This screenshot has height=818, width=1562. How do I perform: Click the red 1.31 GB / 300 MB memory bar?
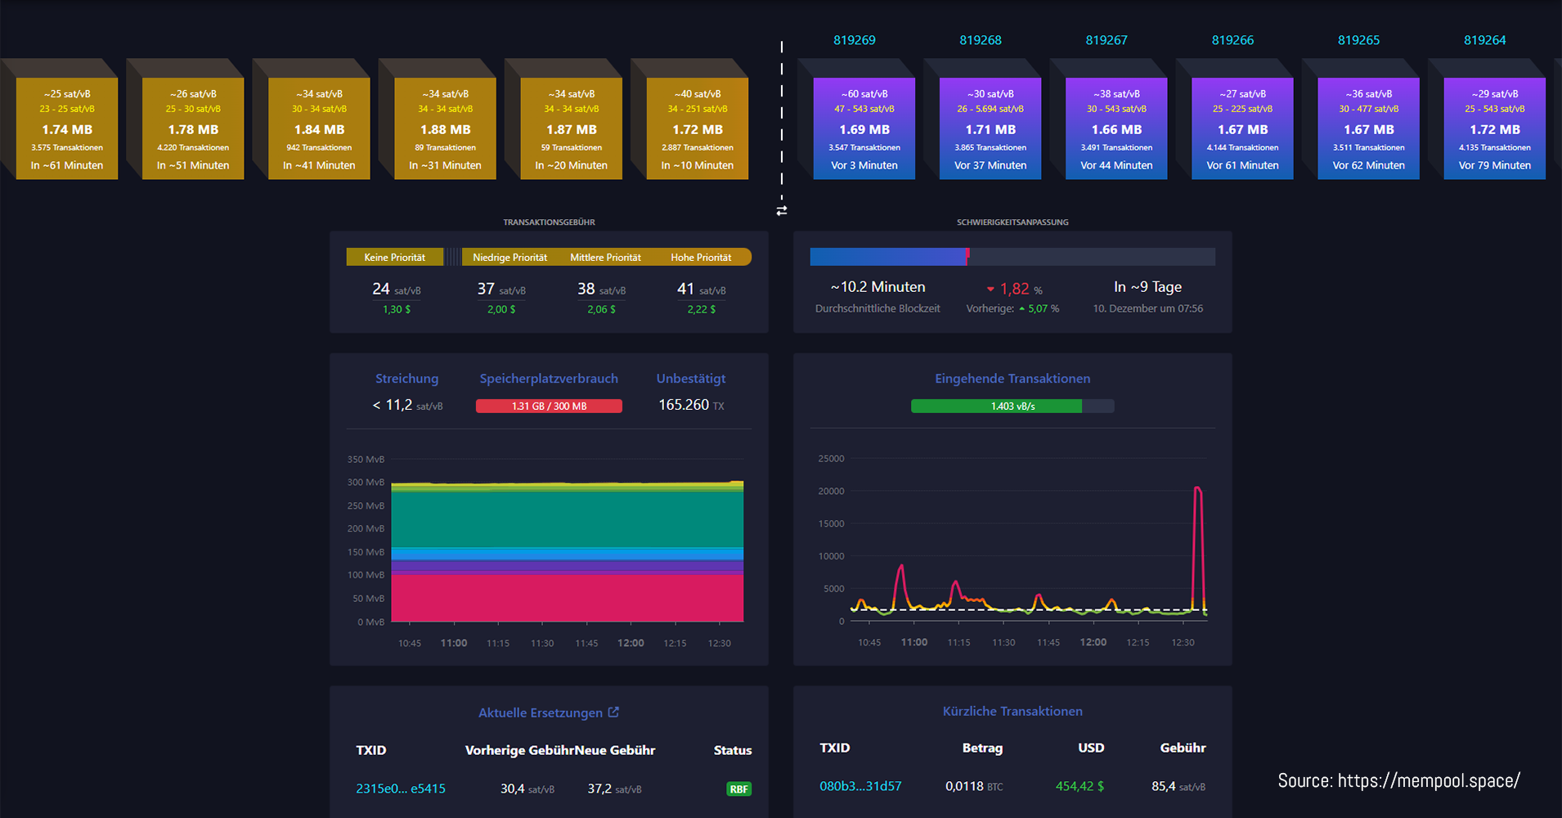(x=549, y=406)
